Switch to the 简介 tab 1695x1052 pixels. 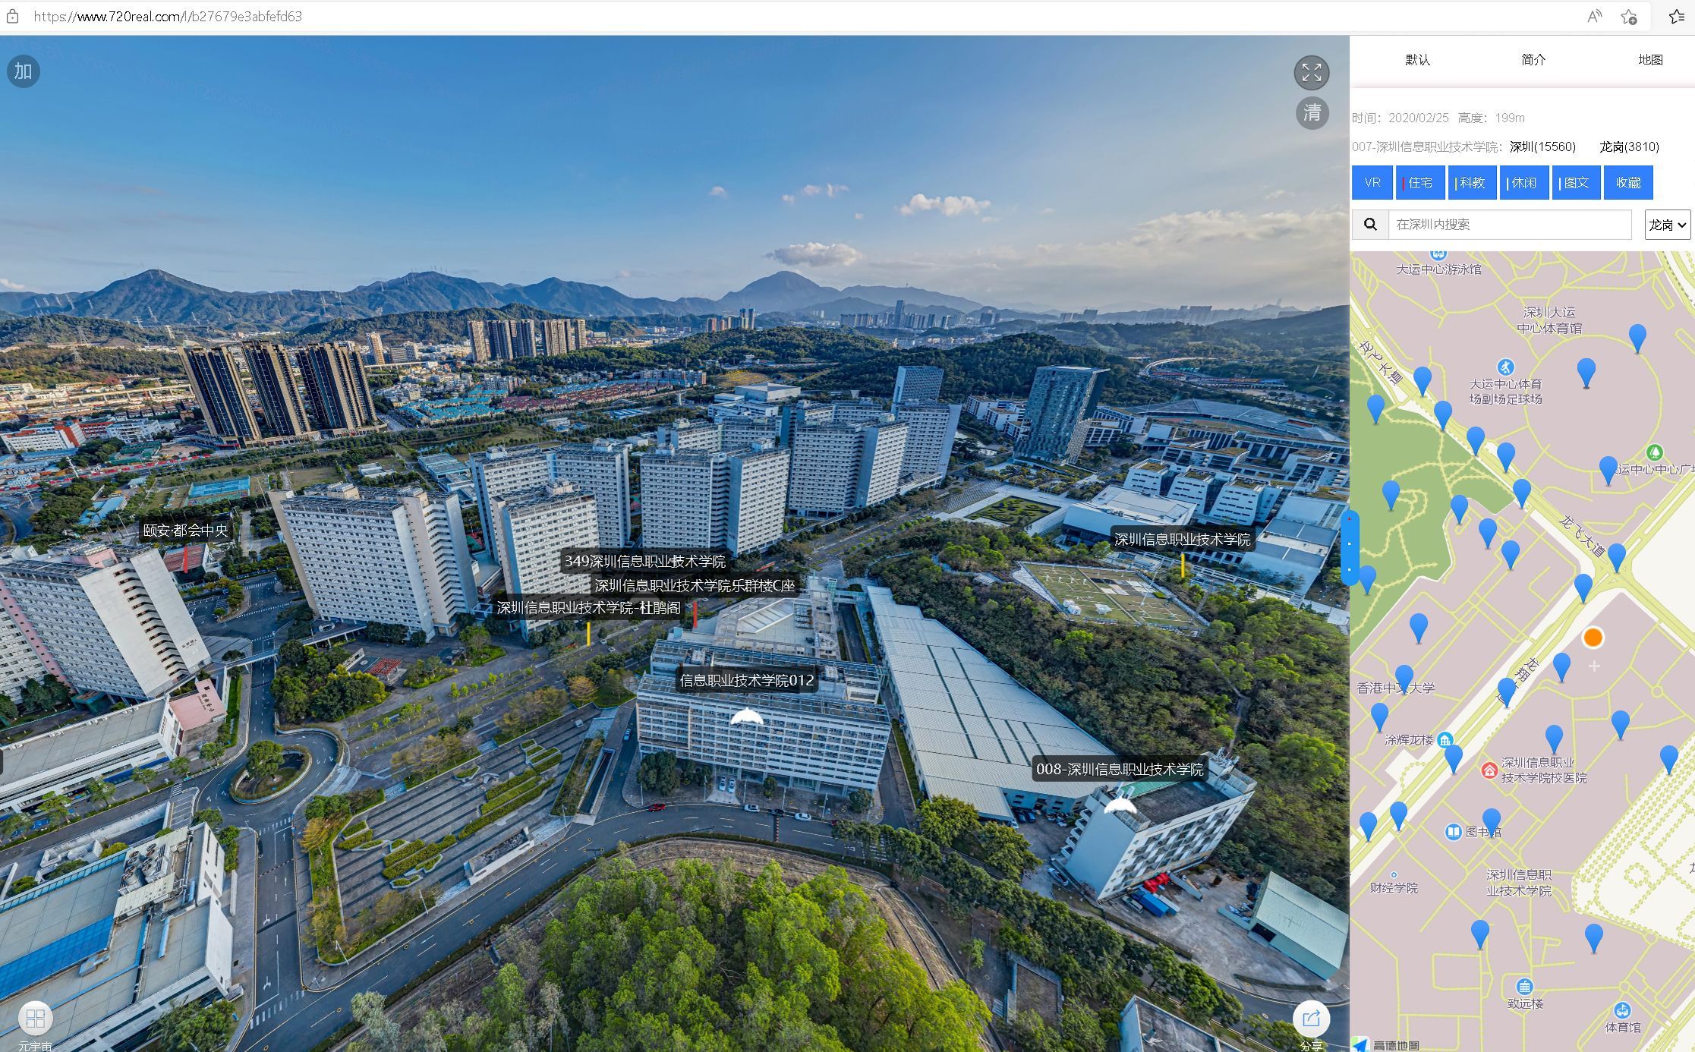(1533, 60)
